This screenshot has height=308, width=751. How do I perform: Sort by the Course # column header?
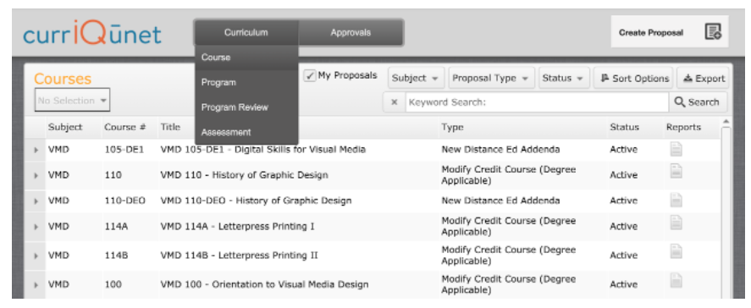pyautogui.click(x=125, y=127)
